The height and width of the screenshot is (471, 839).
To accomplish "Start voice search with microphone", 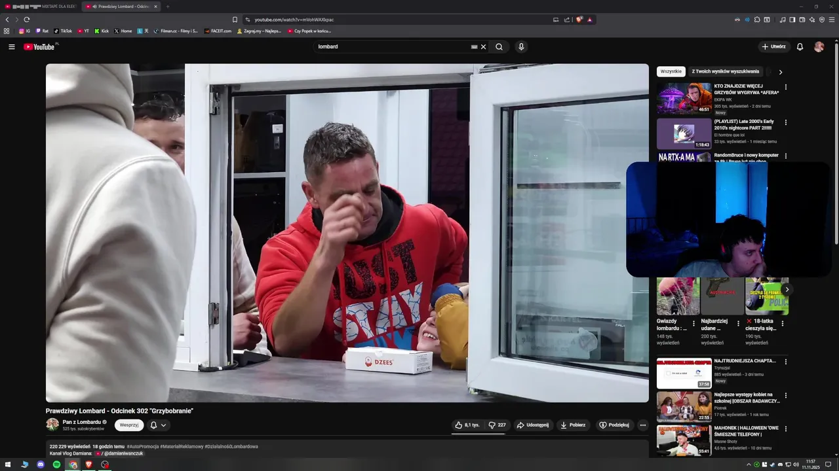I will click(521, 46).
